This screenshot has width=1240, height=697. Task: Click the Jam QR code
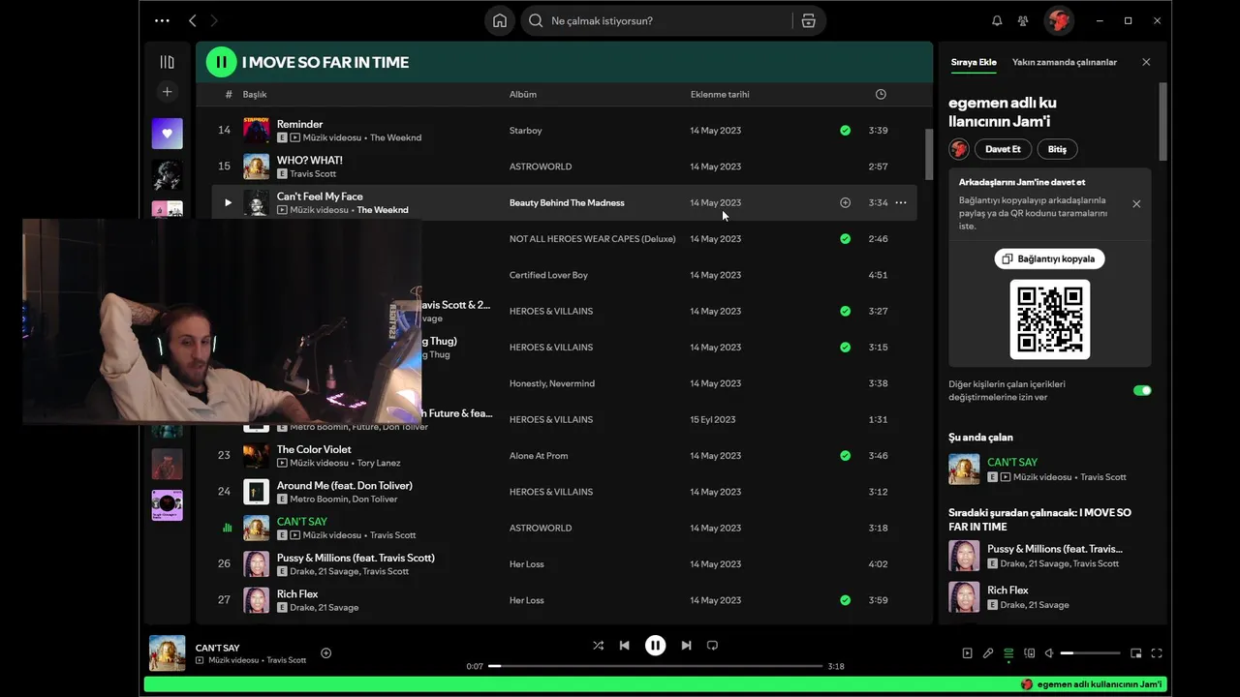[1049, 319]
